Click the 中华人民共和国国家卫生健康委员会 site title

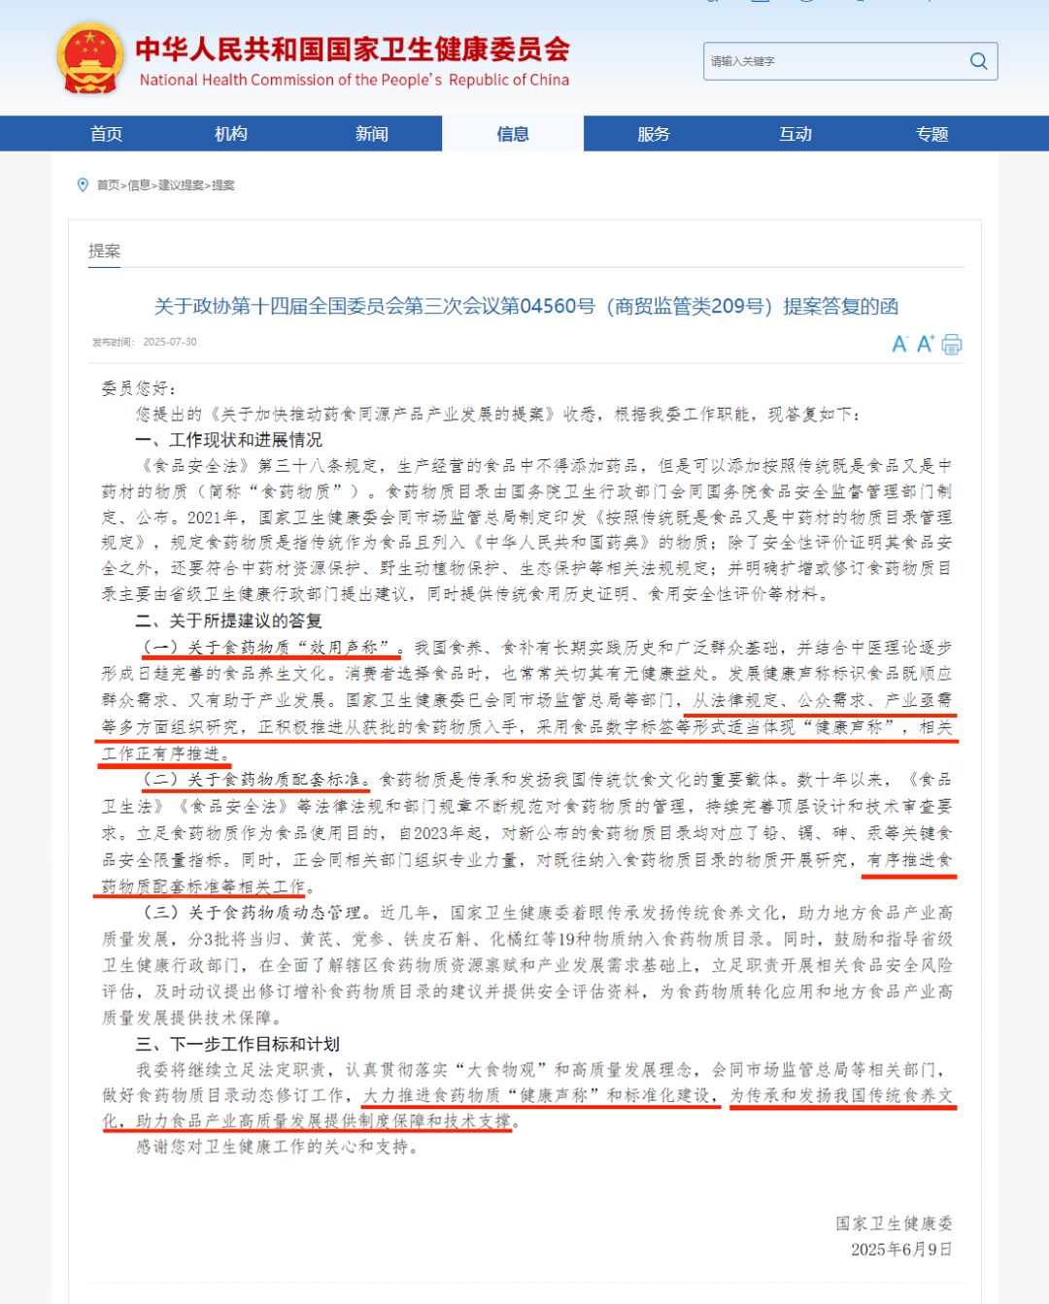point(353,50)
